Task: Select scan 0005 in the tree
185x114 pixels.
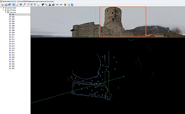Action: 13,23
